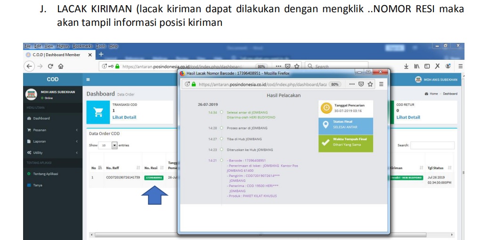This screenshot has width=497, height=240.
Task: Click the Status Final location pin icon
Action: point(325,124)
